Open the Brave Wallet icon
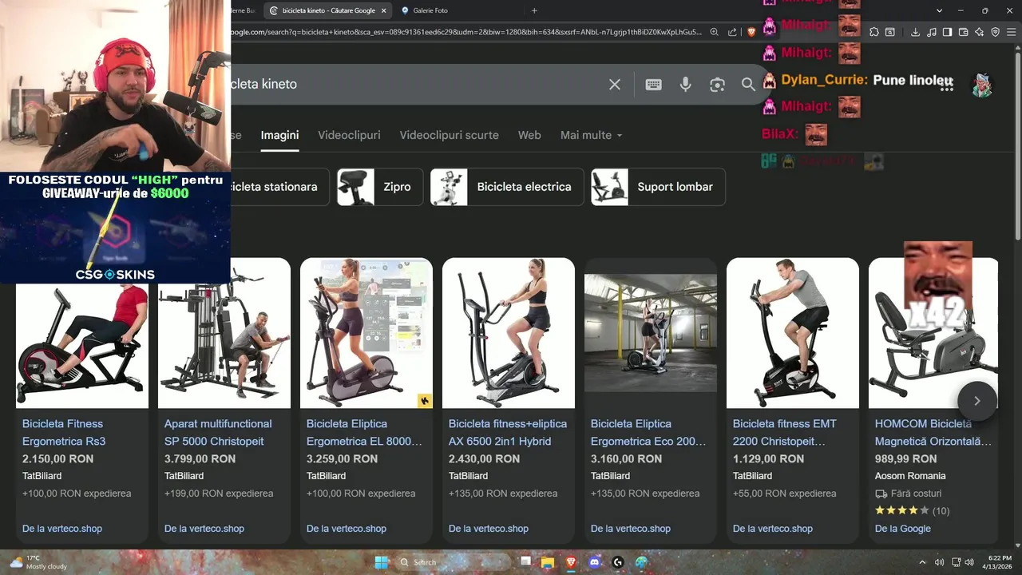This screenshot has width=1022, height=575. pos(963,32)
